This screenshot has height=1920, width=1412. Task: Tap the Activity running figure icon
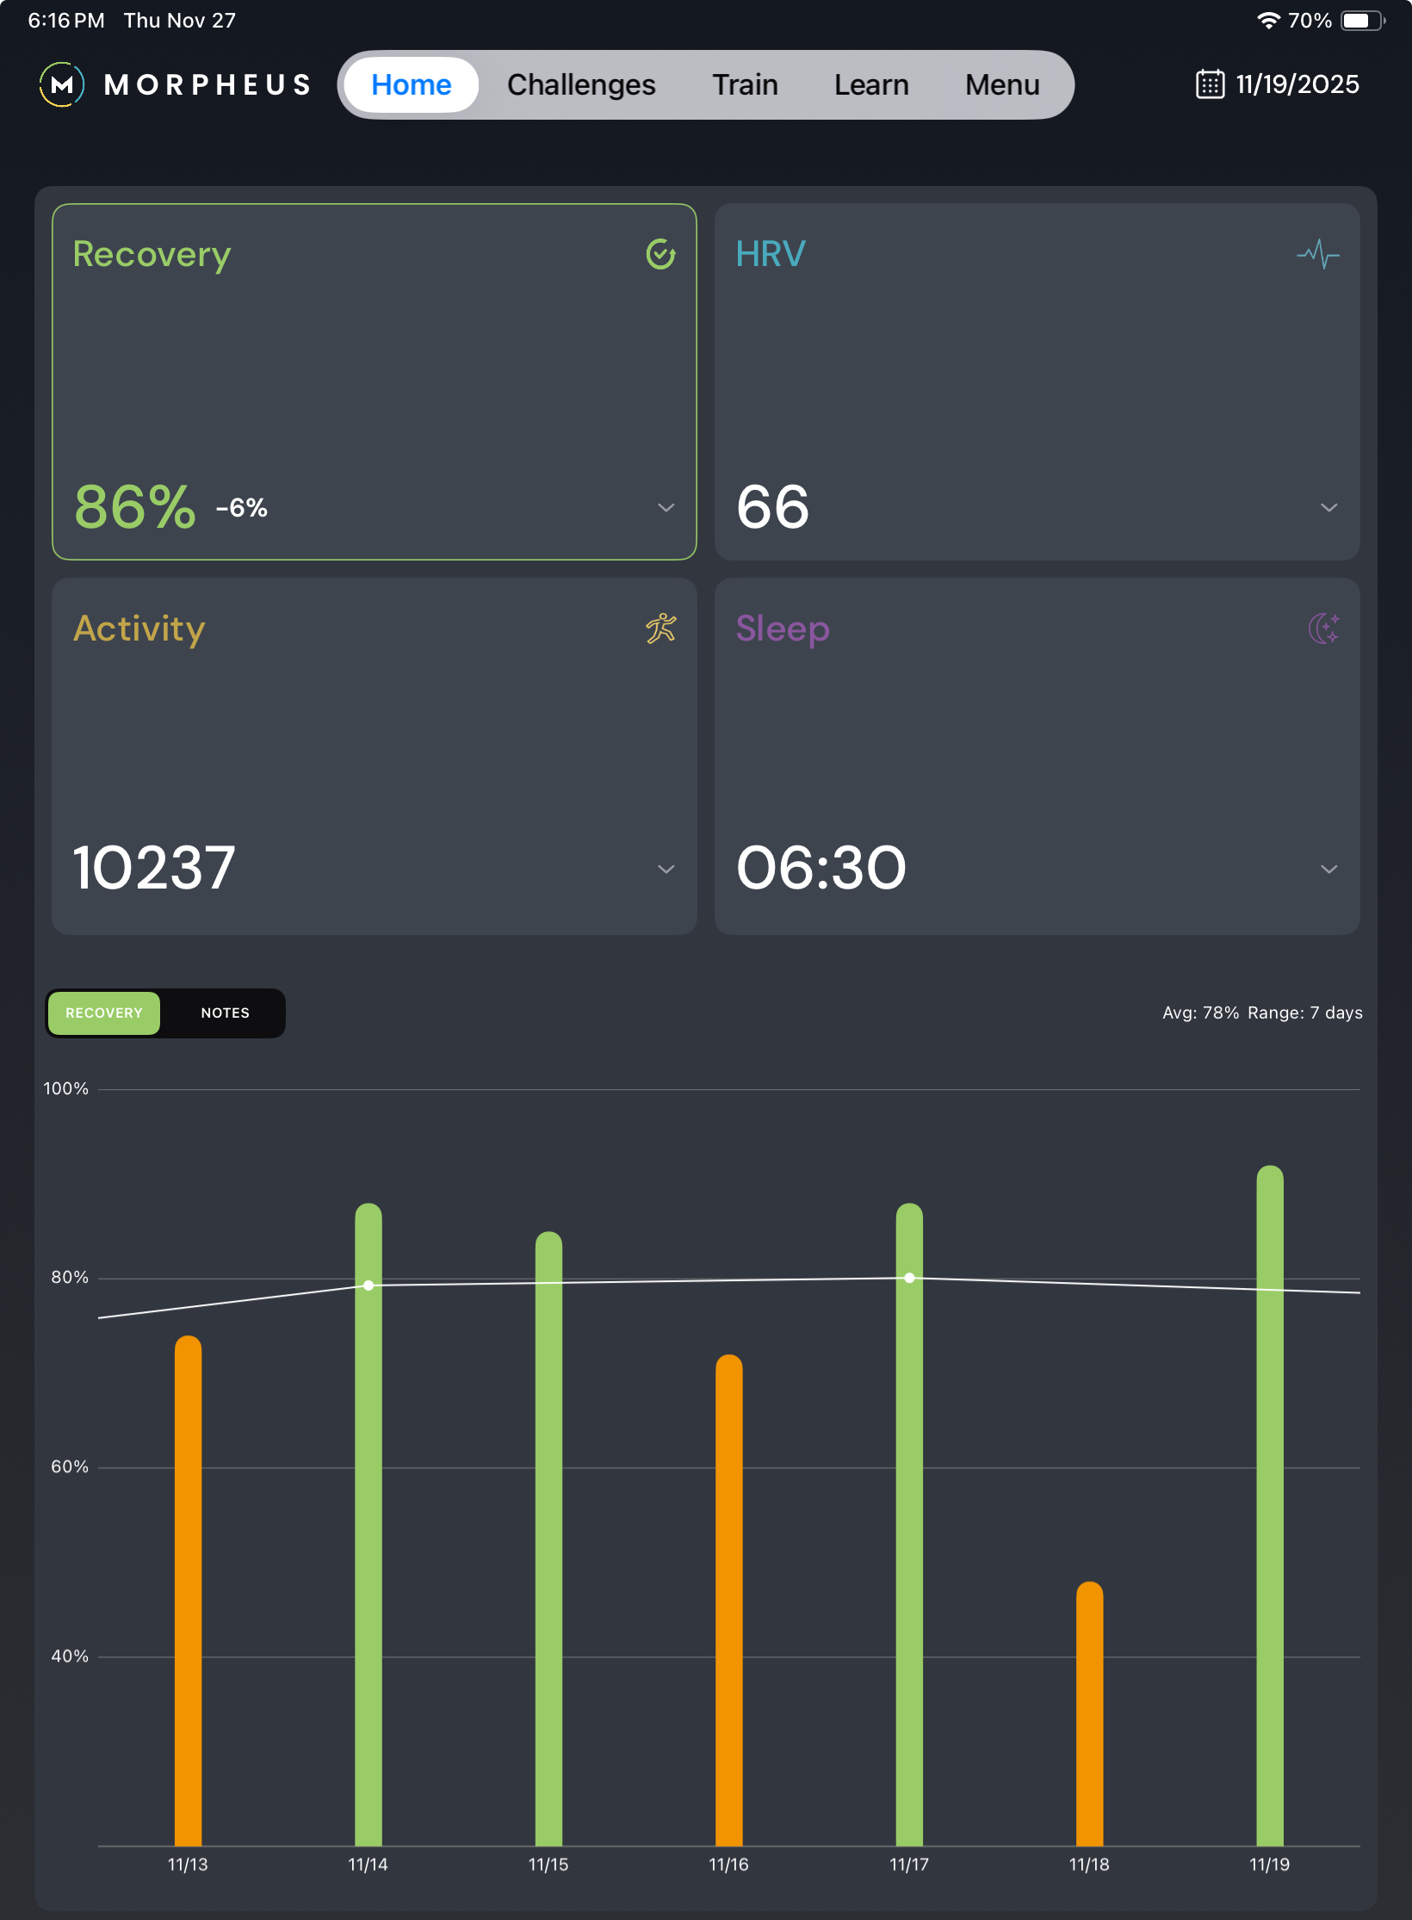[660, 629]
